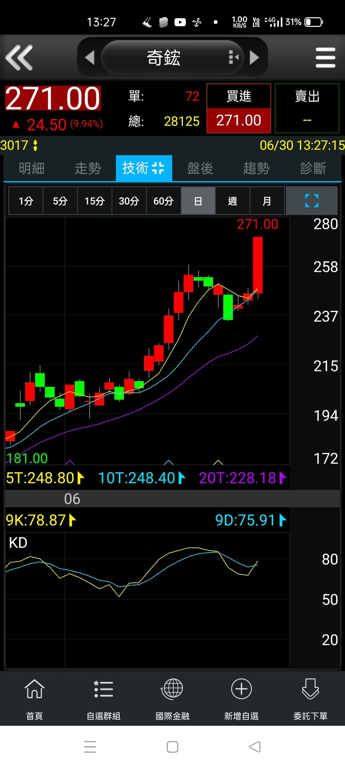Viewport: 345px width, 768px height.
Task: Tap the KD indicator label
Action: 18,543
